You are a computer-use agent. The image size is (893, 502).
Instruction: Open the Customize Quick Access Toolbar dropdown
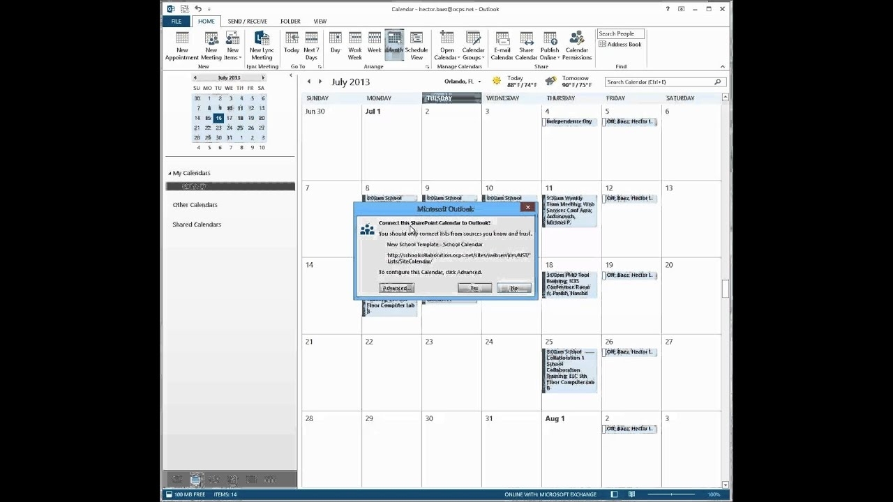click(209, 9)
